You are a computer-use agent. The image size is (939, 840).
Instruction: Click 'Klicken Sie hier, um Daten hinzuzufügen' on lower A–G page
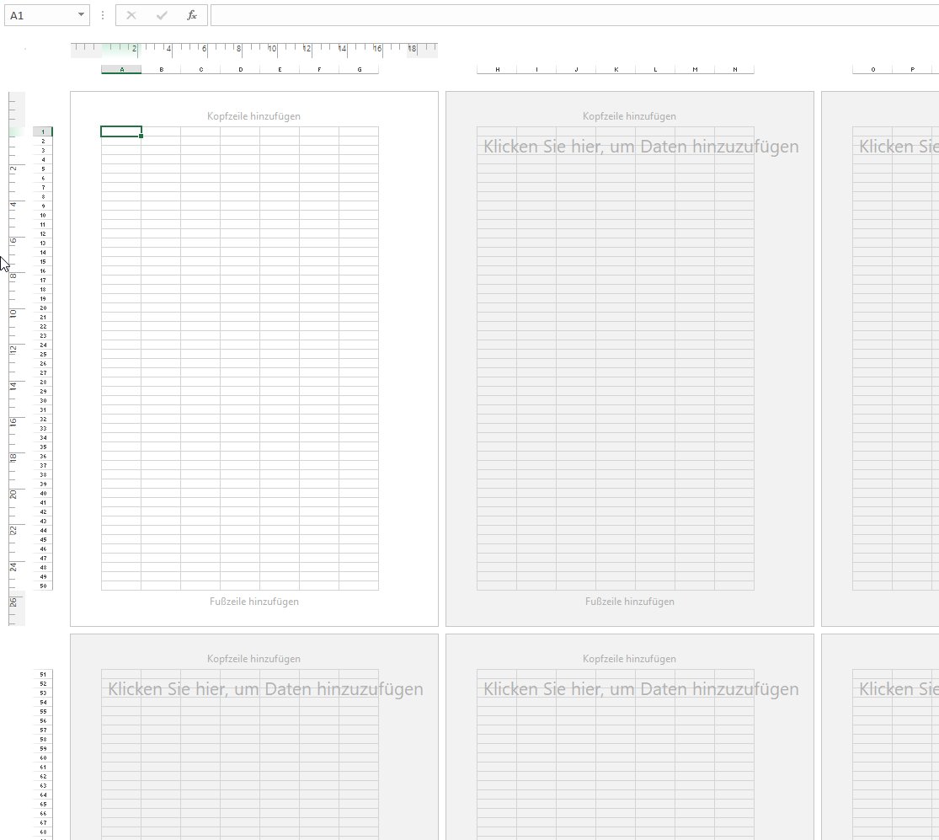tap(265, 690)
